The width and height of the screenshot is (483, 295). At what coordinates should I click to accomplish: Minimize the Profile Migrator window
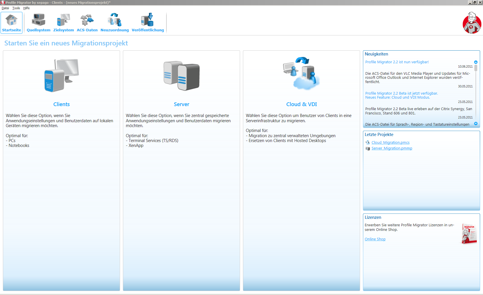coord(470,2)
